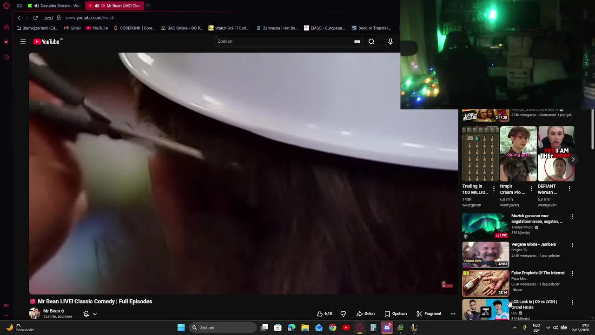Open Google Chrome from taskbar
Image resolution: width=595 pixels, height=335 pixels.
point(332,328)
